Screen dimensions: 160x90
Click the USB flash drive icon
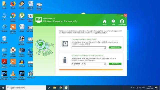(x=65, y=60)
